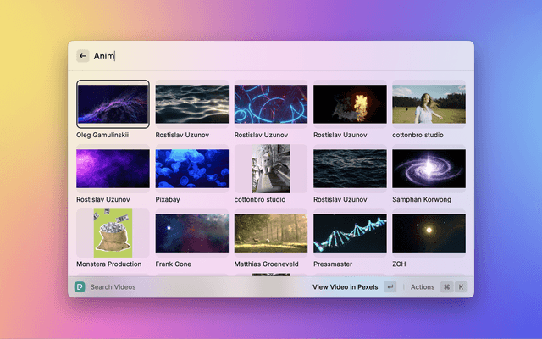Pick the Pixabay blue jellyfish video
The width and height of the screenshot is (542, 339).
point(191,169)
